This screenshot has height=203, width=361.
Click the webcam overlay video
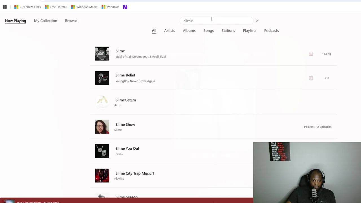[x=307, y=173]
